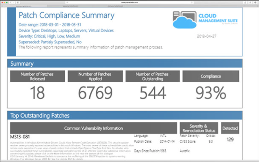Click the rightmost icon in browser toolbar

point(255,2)
